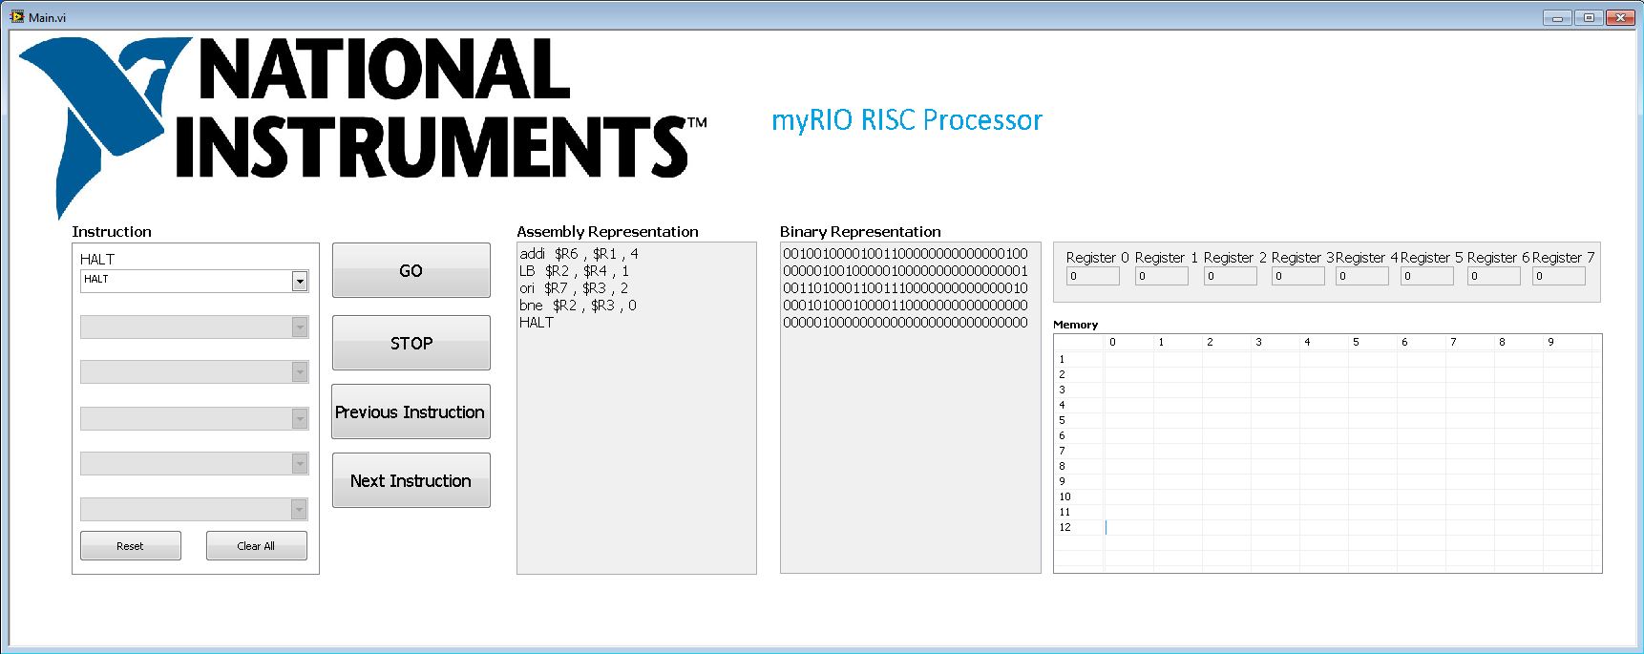The image size is (1644, 654).
Task: Click the Register 6 value field
Action: pyautogui.click(x=1493, y=276)
